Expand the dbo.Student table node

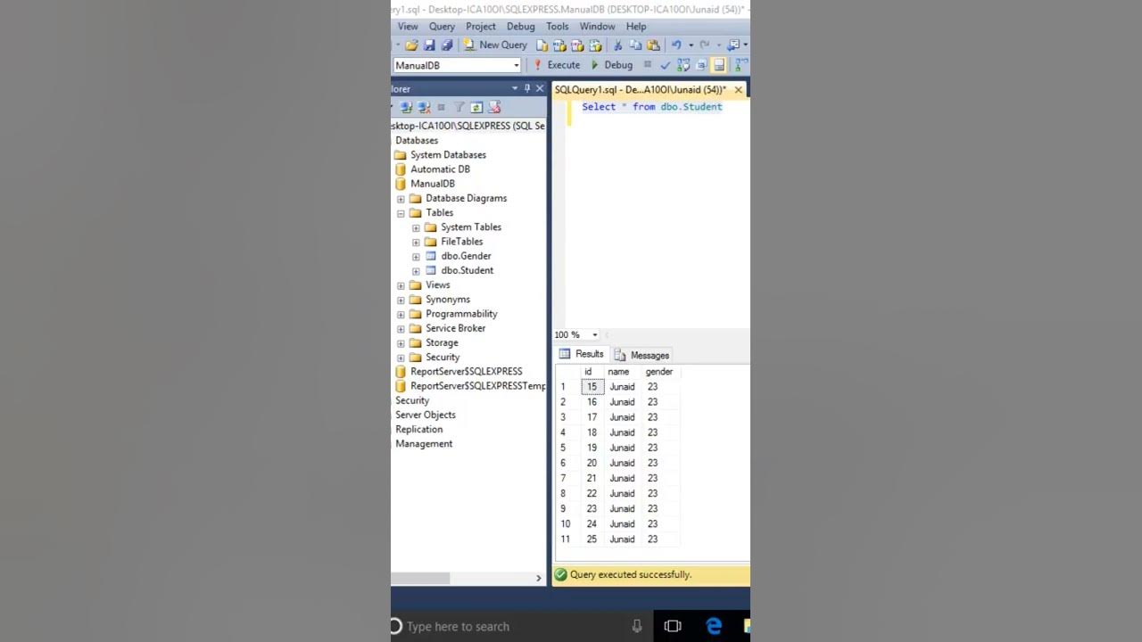(x=416, y=271)
